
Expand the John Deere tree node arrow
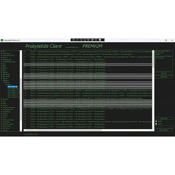2,54
